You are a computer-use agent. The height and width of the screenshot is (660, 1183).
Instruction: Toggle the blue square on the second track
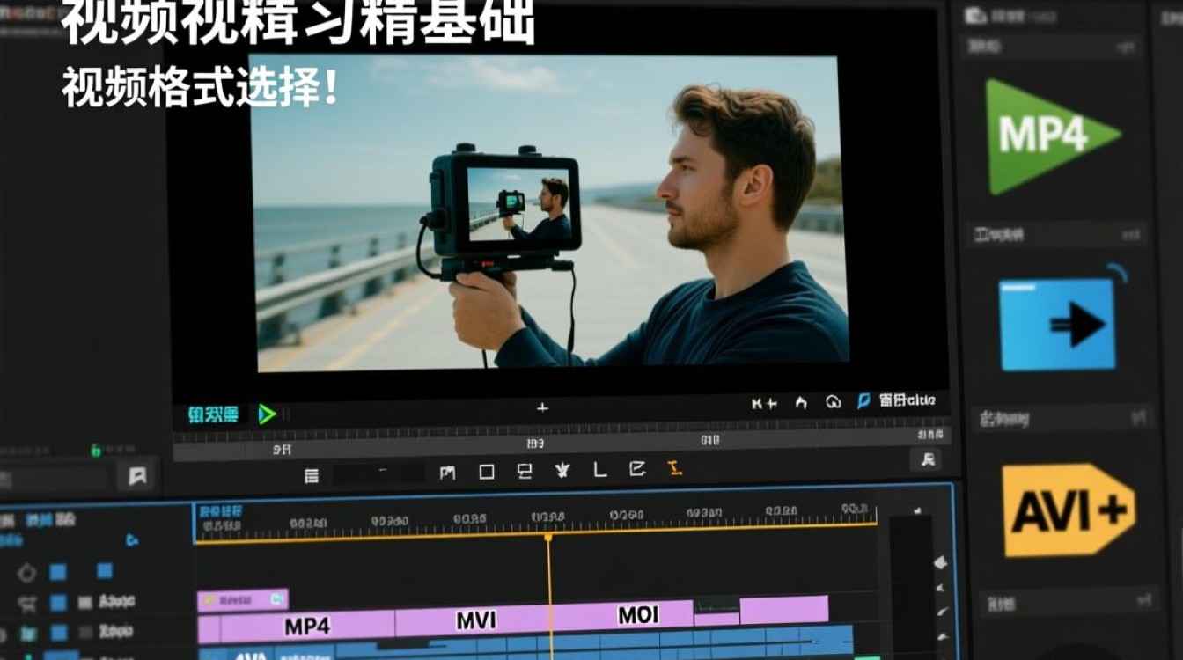(58, 603)
